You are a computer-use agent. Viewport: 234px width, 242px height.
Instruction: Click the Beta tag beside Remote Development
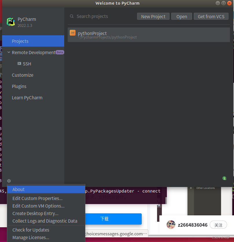point(60,52)
